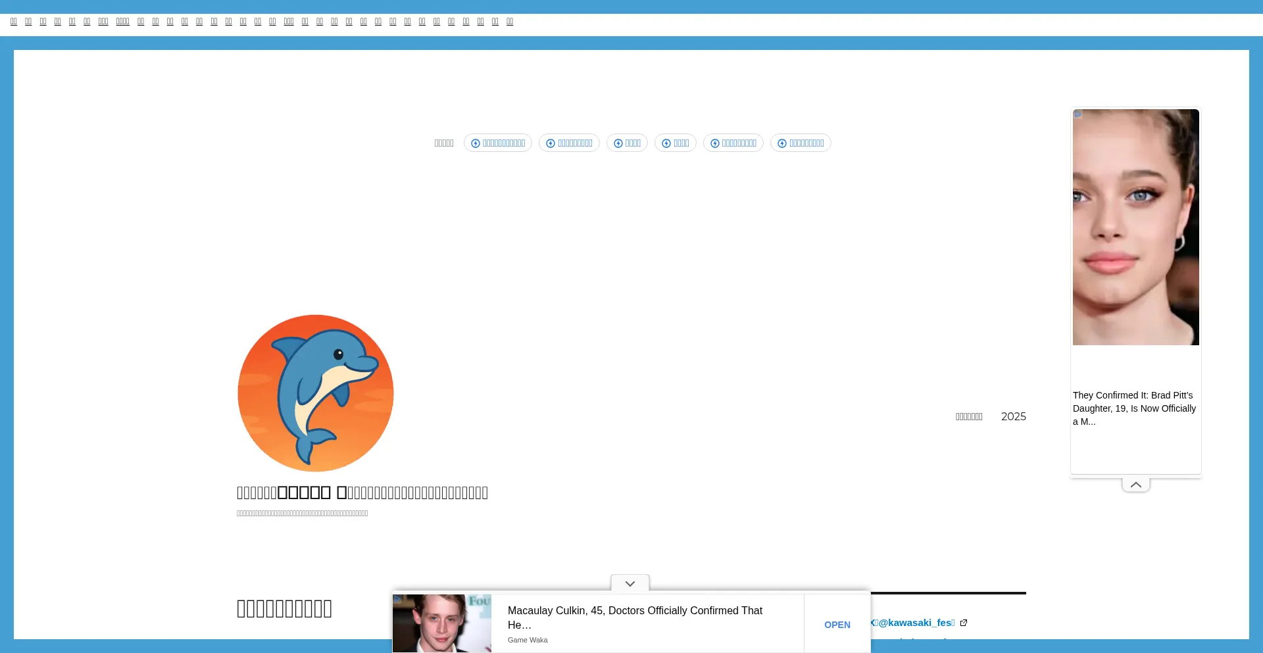Click the site title heading below the dolphin logo

point(362,493)
